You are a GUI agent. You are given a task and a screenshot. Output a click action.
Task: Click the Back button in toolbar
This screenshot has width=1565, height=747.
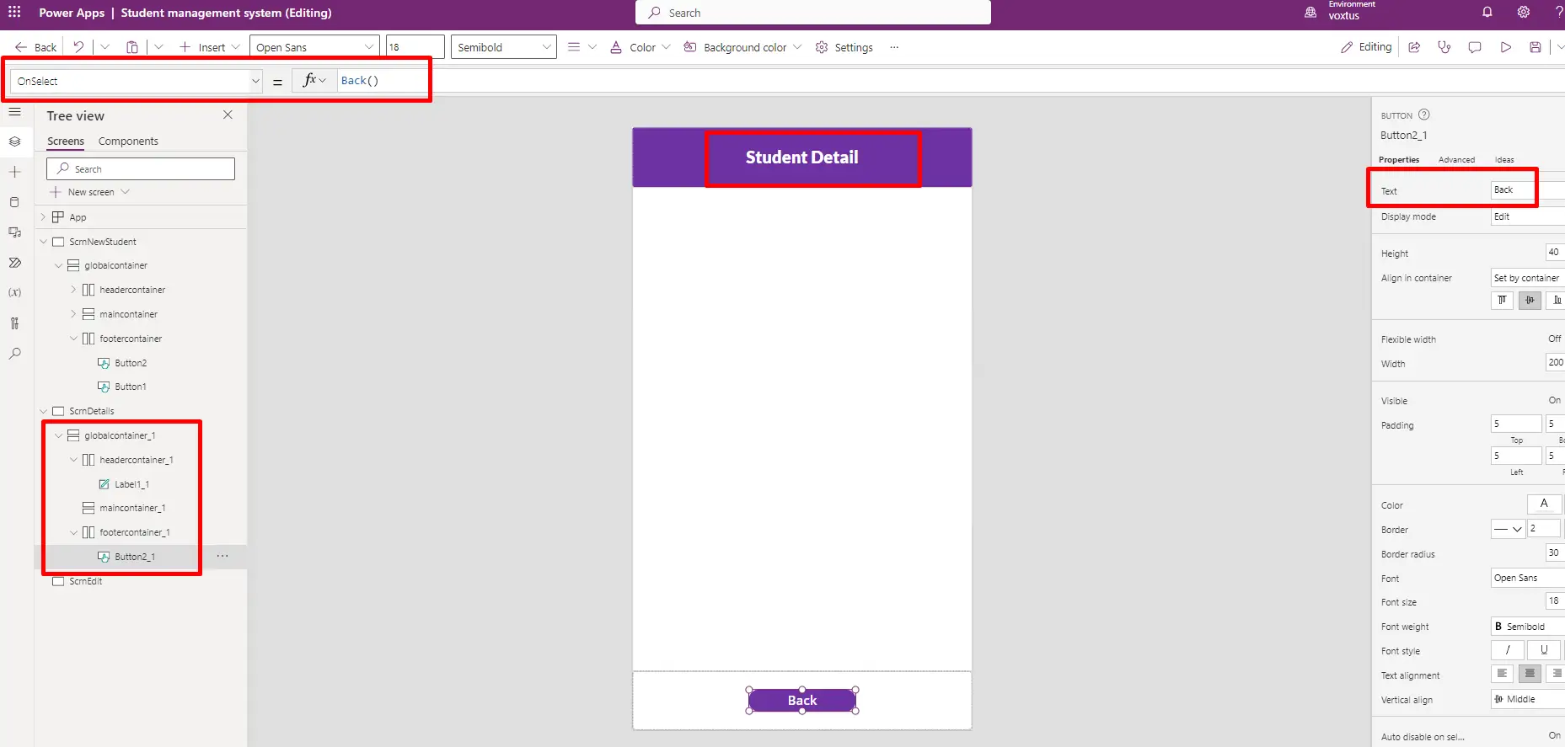pyautogui.click(x=36, y=47)
